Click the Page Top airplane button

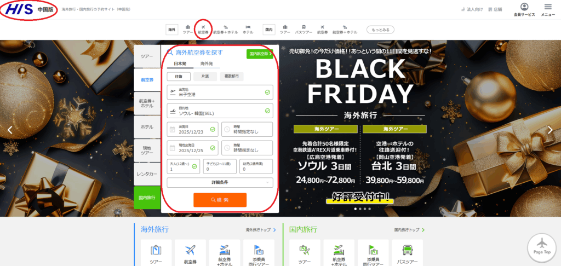[x=542, y=246]
